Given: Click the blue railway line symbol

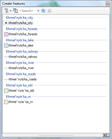Looking at the screenshot, I should coord(6,57).
